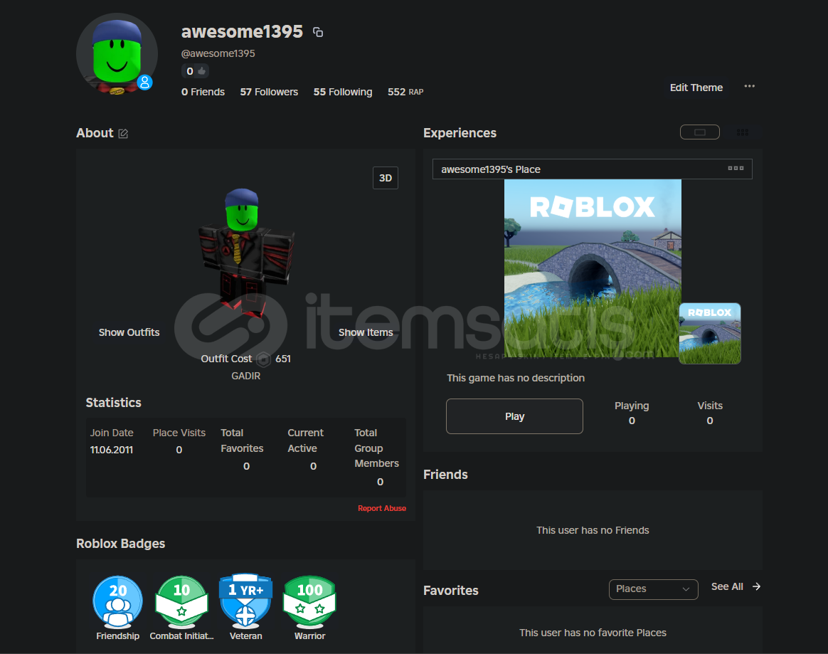Click the Report Abuse link

click(382, 508)
